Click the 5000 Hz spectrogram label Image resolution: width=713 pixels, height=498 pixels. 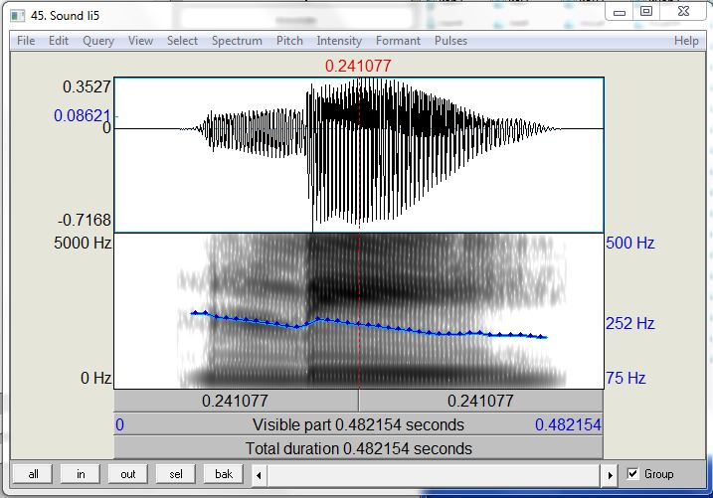(83, 243)
